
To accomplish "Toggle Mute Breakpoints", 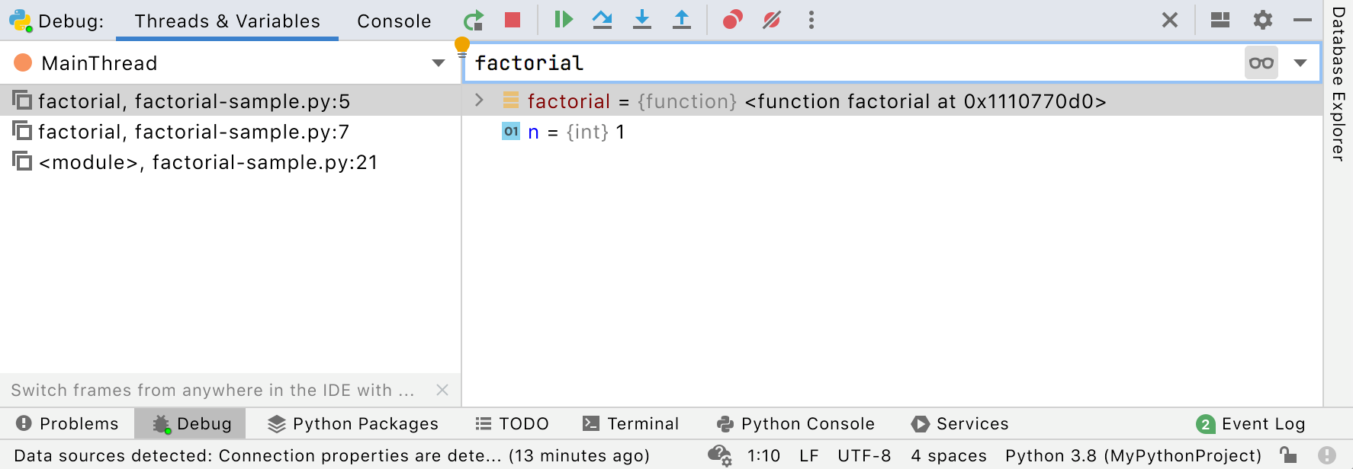I will [772, 21].
